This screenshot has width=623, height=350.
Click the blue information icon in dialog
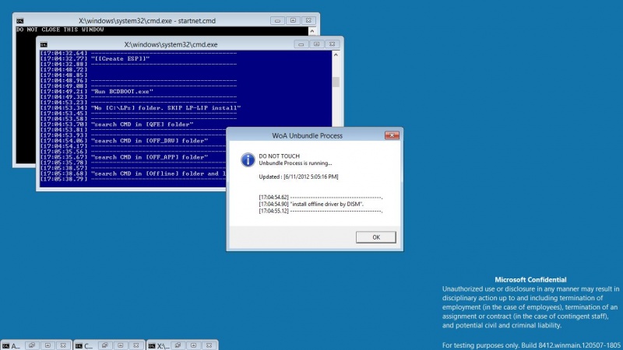coord(248,159)
